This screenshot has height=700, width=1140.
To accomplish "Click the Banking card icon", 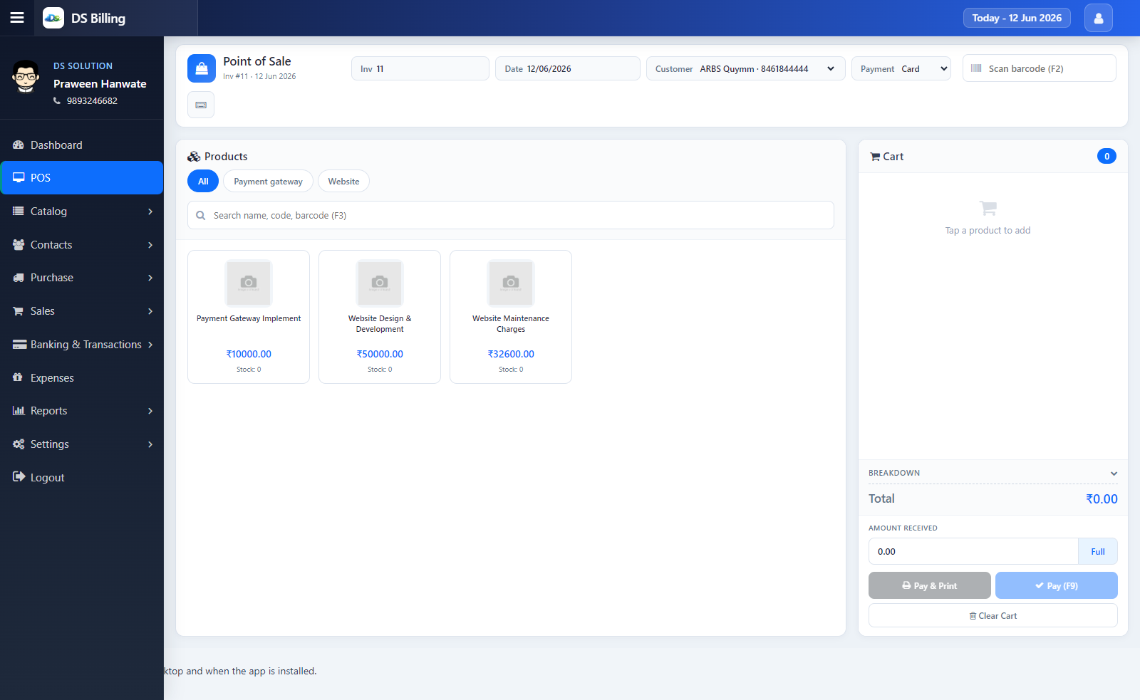I will [x=19, y=345].
